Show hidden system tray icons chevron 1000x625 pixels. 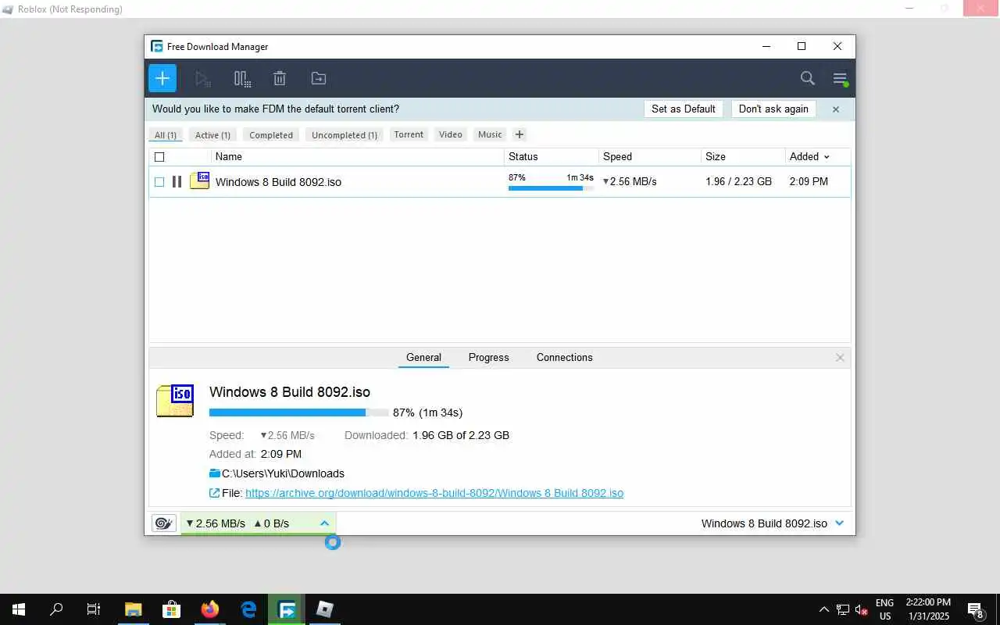pos(823,609)
